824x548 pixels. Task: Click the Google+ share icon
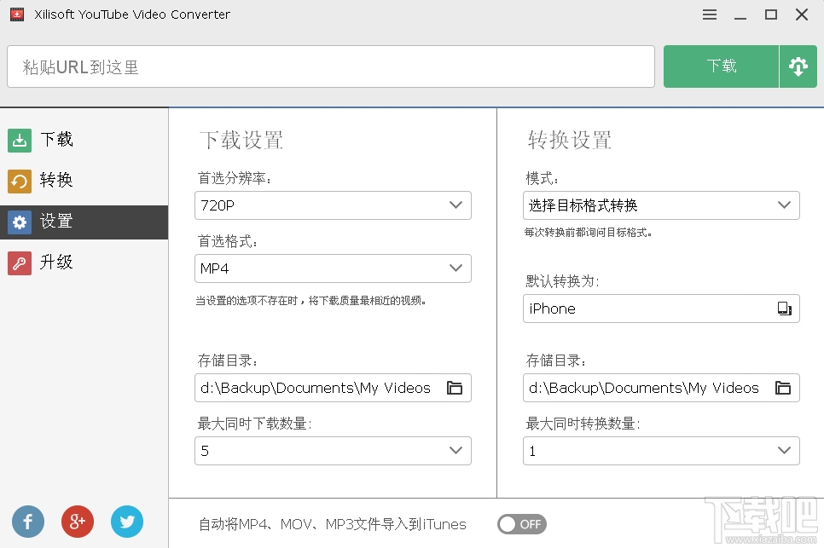[78, 522]
